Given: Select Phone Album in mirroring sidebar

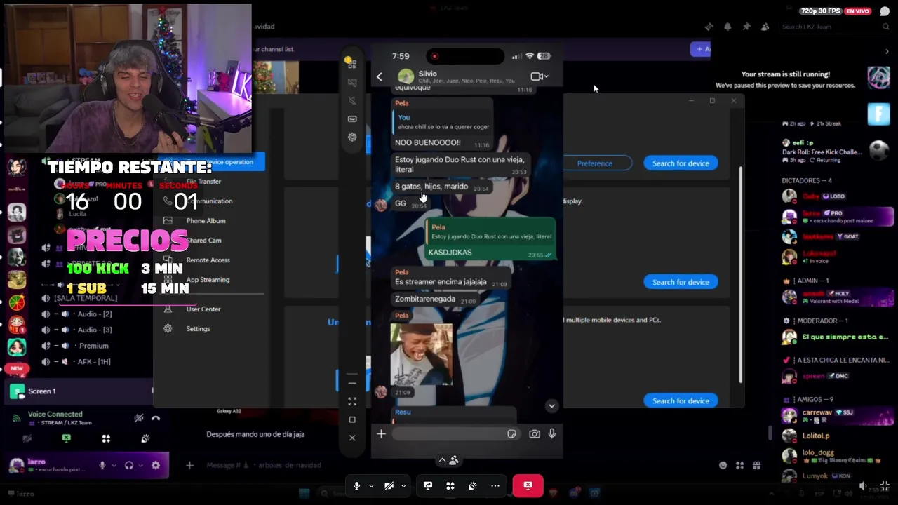Looking at the screenshot, I should pyautogui.click(x=206, y=220).
